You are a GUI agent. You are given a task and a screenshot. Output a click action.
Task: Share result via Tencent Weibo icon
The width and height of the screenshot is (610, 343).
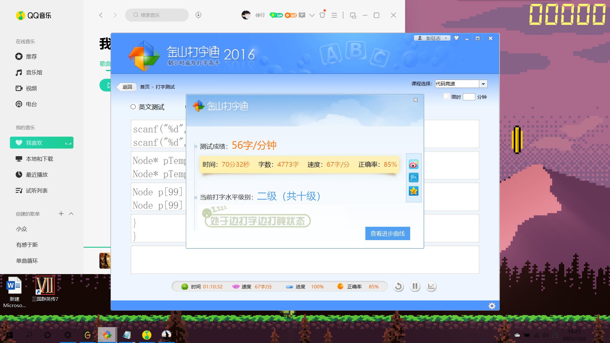point(413,178)
